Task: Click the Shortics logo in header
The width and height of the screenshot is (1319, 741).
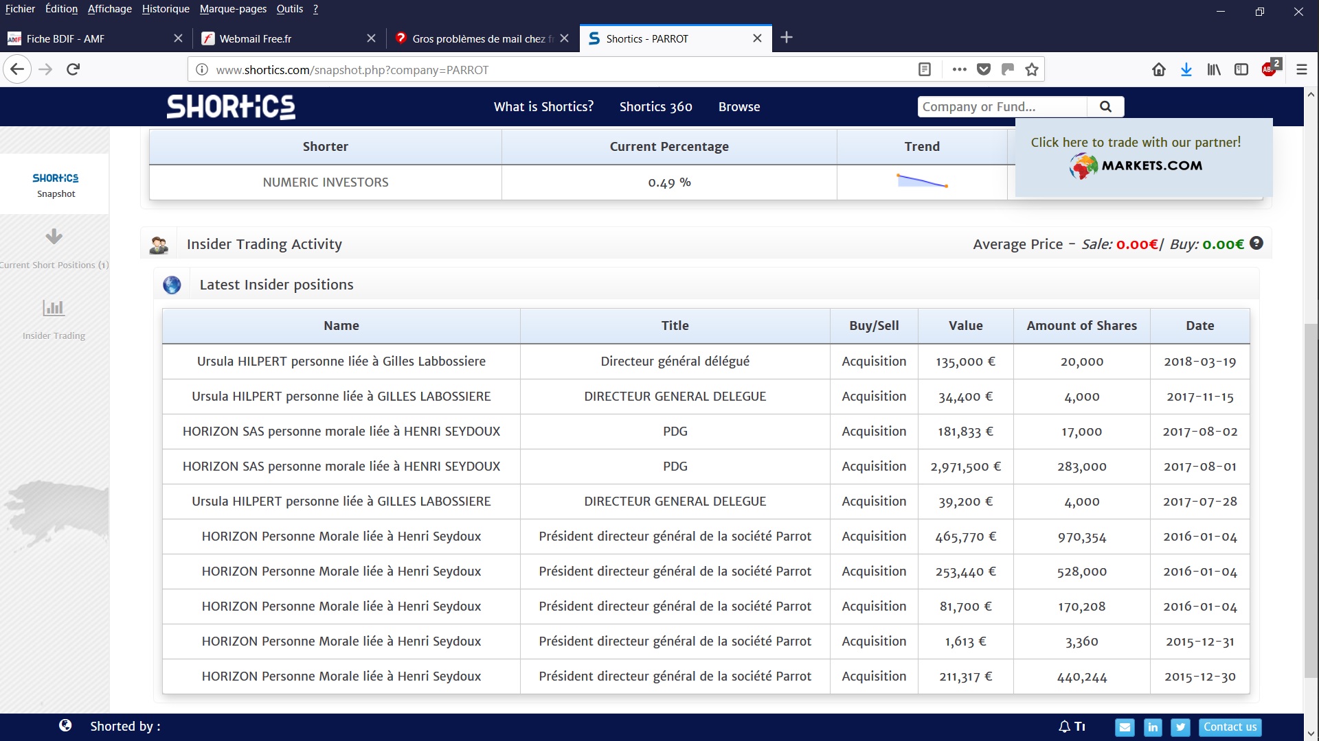Action: pos(231,106)
